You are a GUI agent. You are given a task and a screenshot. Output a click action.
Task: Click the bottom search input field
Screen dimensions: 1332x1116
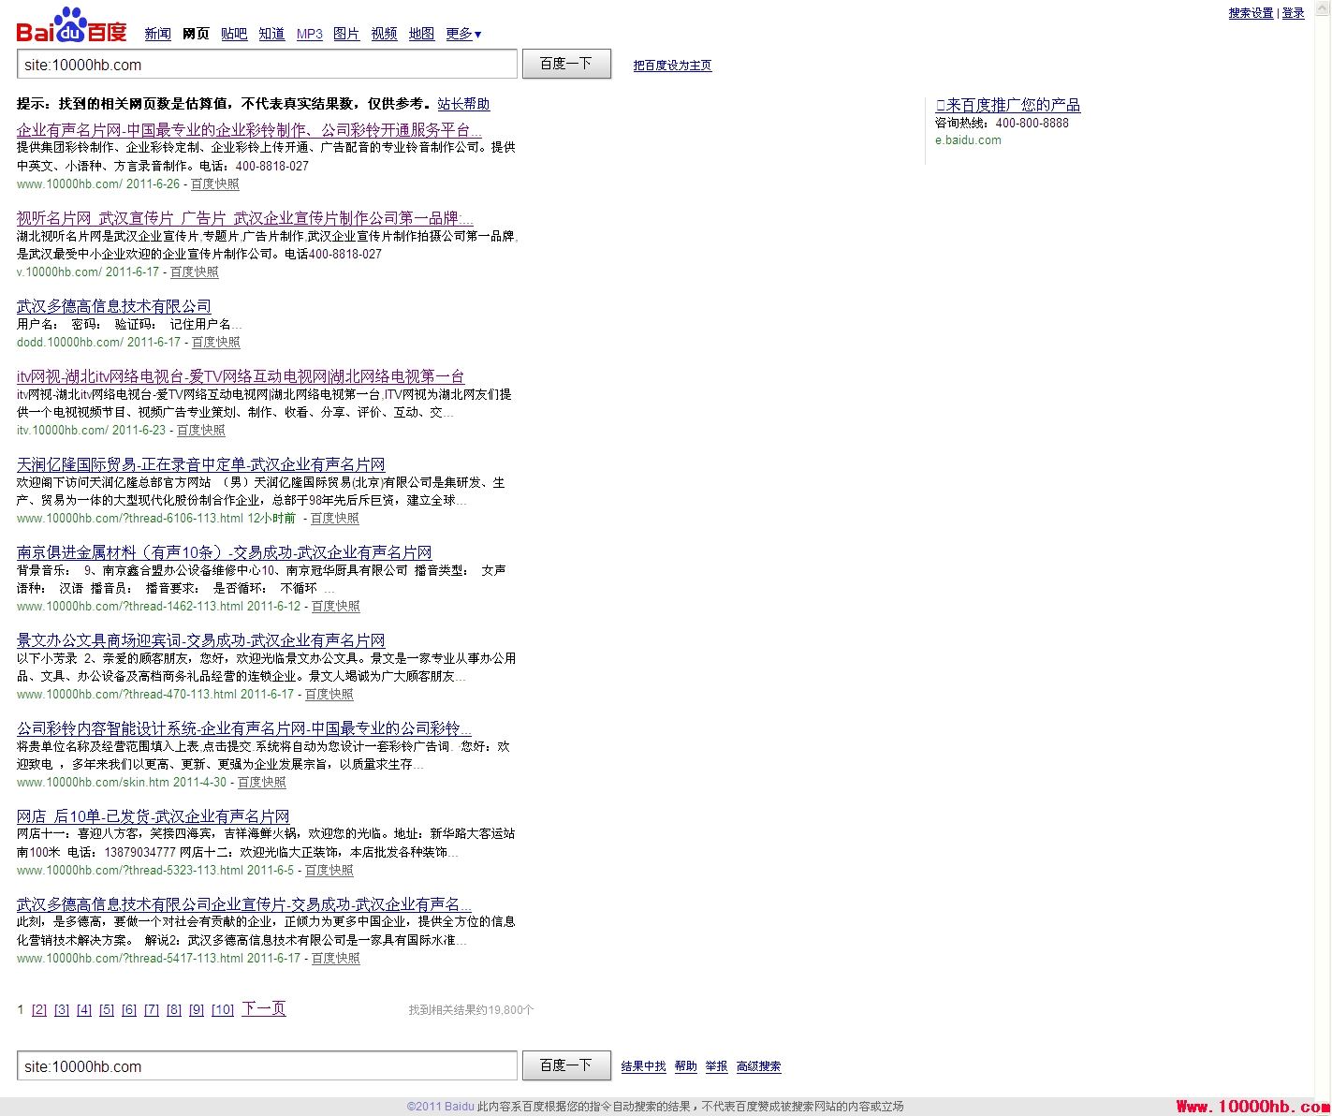pos(267,1066)
